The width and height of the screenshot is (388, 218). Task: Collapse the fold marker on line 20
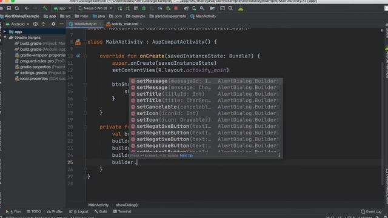[x=85, y=127]
